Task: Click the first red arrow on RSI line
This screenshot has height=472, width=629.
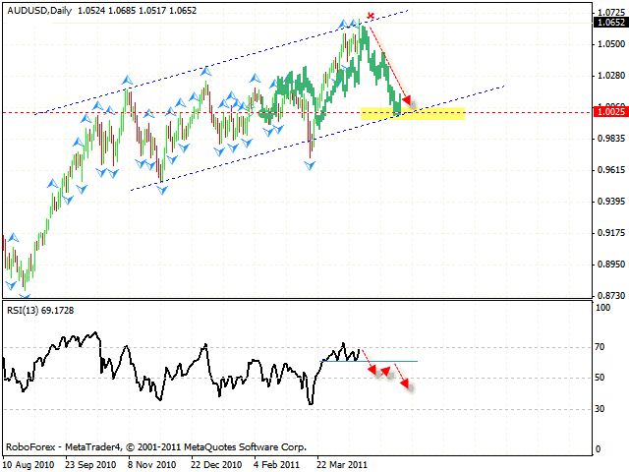Action: 372,368
